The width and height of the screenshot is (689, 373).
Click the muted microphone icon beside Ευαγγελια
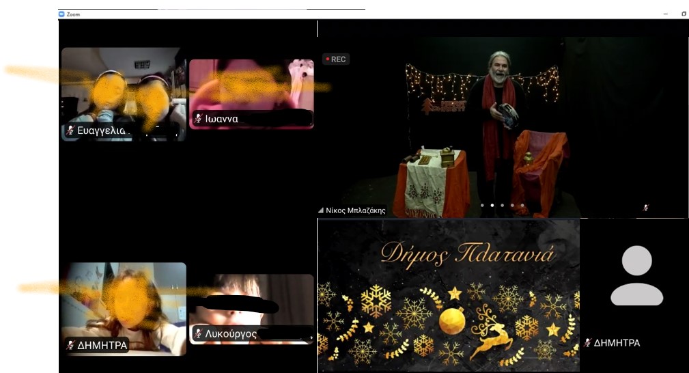[70, 130]
